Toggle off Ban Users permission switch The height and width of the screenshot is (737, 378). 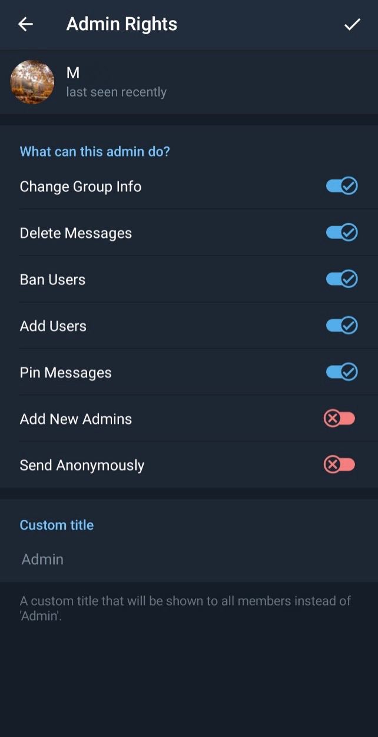[x=341, y=278]
